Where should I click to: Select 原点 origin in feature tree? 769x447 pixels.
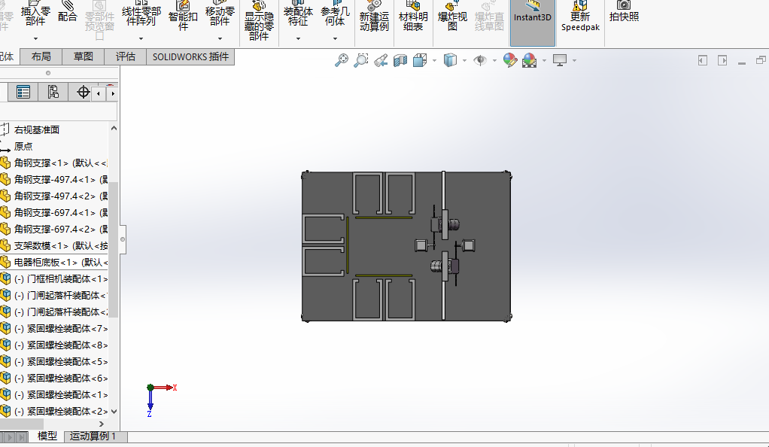click(23, 146)
